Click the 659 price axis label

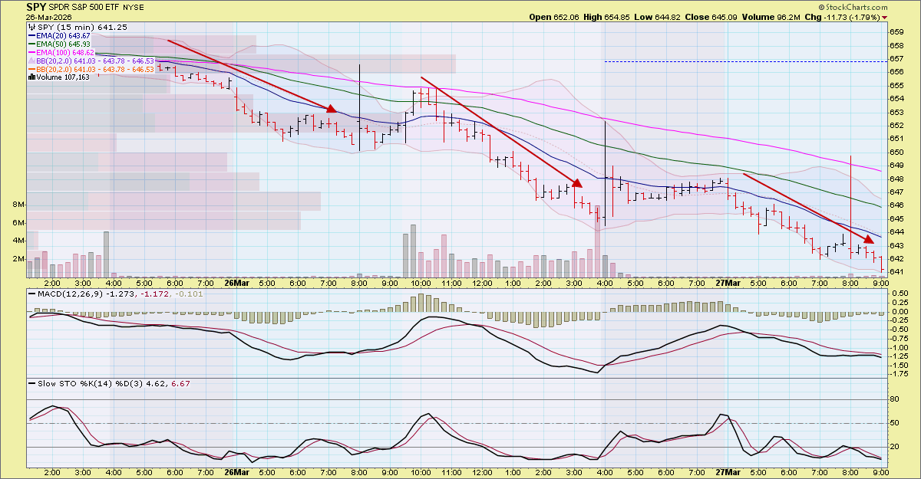pyautogui.click(x=896, y=32)
